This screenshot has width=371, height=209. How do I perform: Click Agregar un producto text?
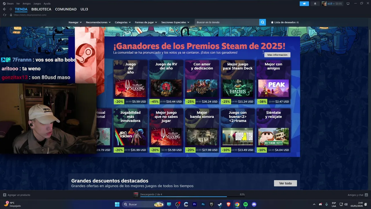19,195
